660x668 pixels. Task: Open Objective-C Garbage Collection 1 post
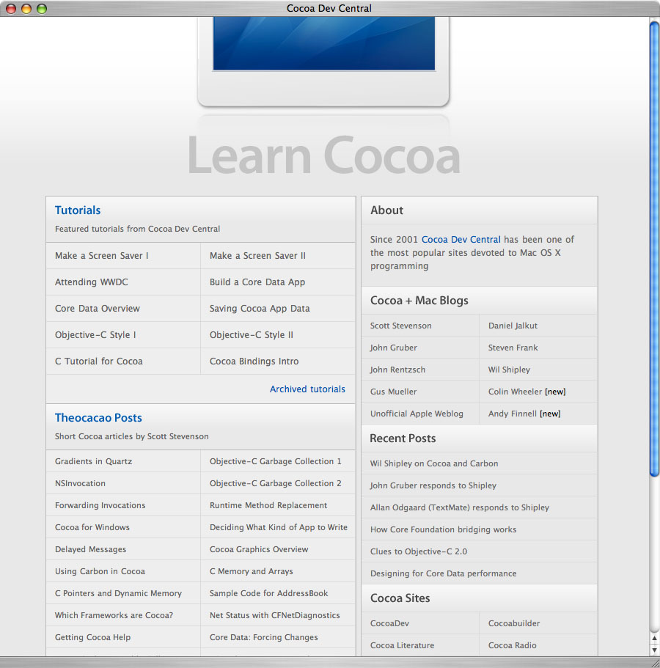[275, 461]
